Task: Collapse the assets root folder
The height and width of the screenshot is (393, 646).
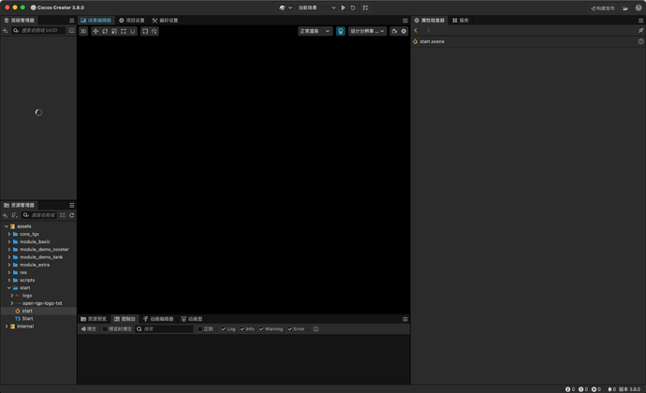Action: tap(7, 226)
